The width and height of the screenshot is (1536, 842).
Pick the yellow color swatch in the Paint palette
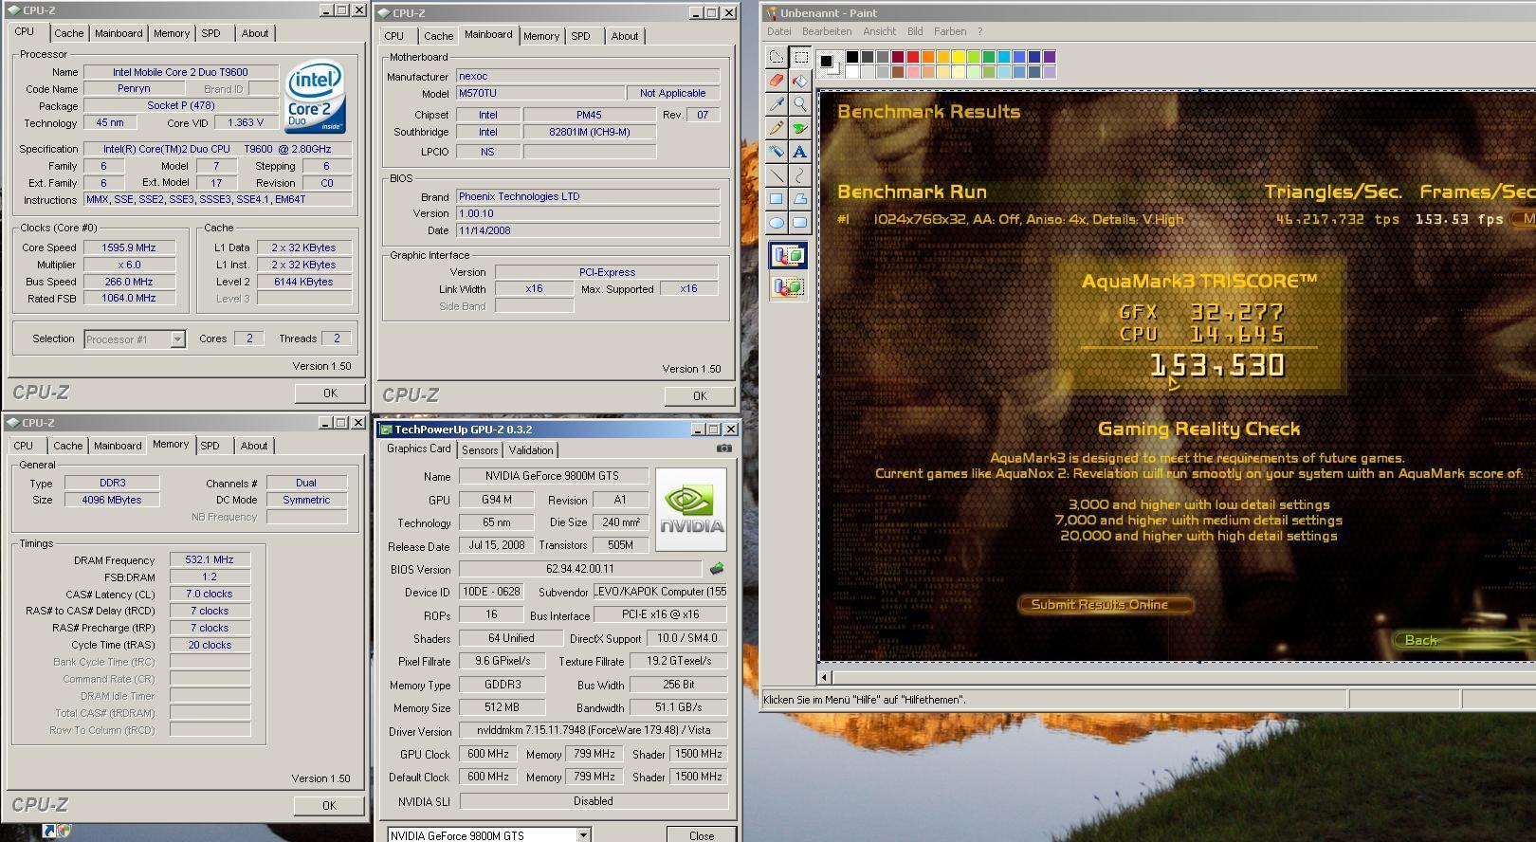959,57
